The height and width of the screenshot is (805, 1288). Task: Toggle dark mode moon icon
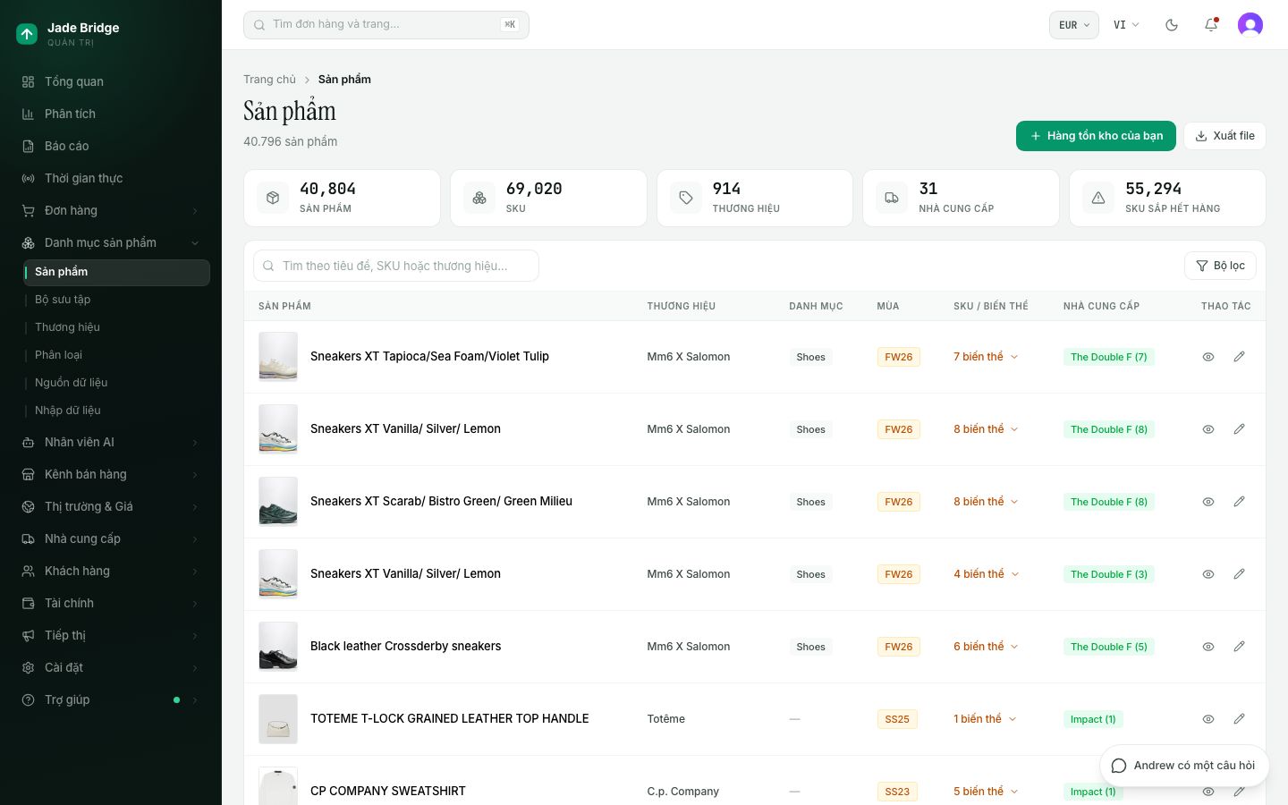(x=1172, y=25)
